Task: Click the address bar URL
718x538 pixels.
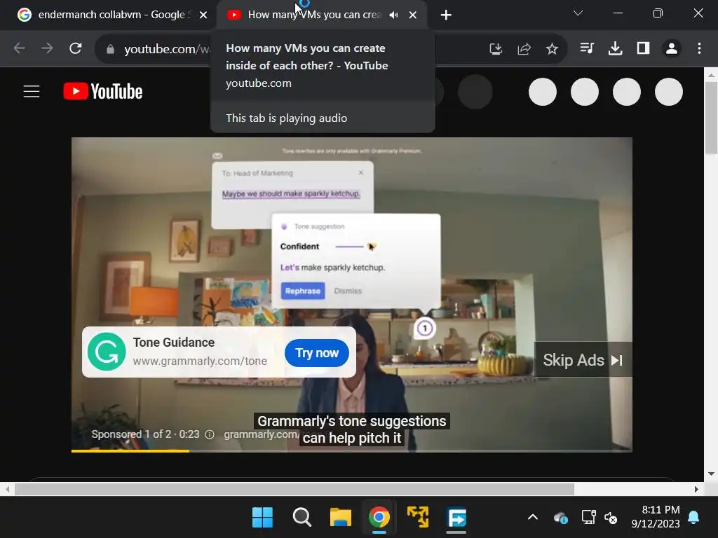Action: pyautogui.click(x=167, y=49)
